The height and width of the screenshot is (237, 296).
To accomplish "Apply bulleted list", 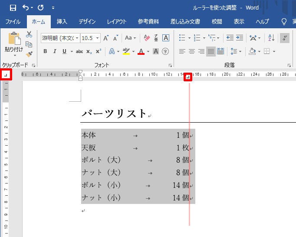I will (x=182, y=38).
